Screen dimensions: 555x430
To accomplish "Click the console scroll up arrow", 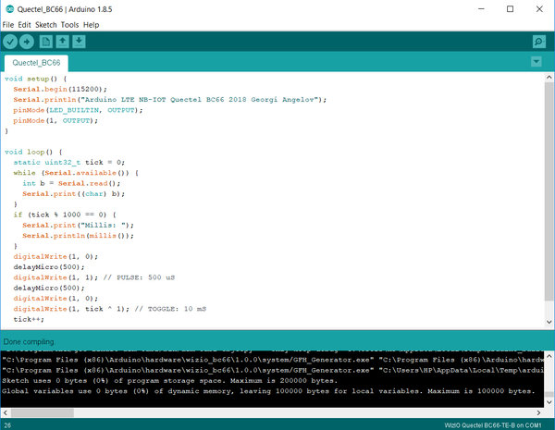I will coord(549,356).
